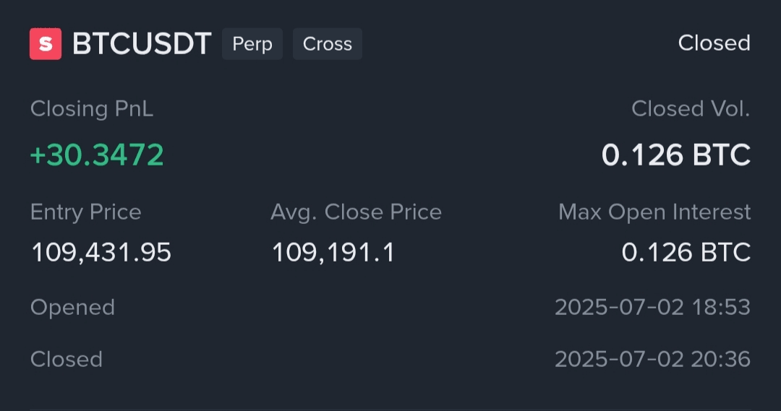Click the divider line below the position card
Image resolution: width=781 pixels, height=411 pixels.
click(390, 408)
